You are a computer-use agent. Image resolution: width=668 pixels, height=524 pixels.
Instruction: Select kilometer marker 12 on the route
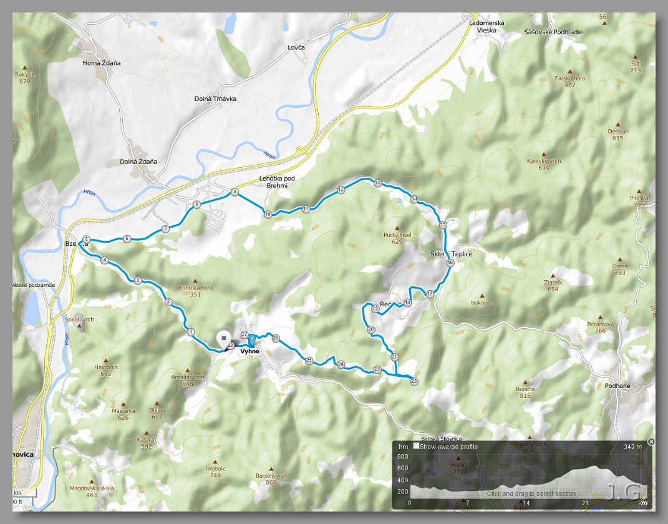341,190
